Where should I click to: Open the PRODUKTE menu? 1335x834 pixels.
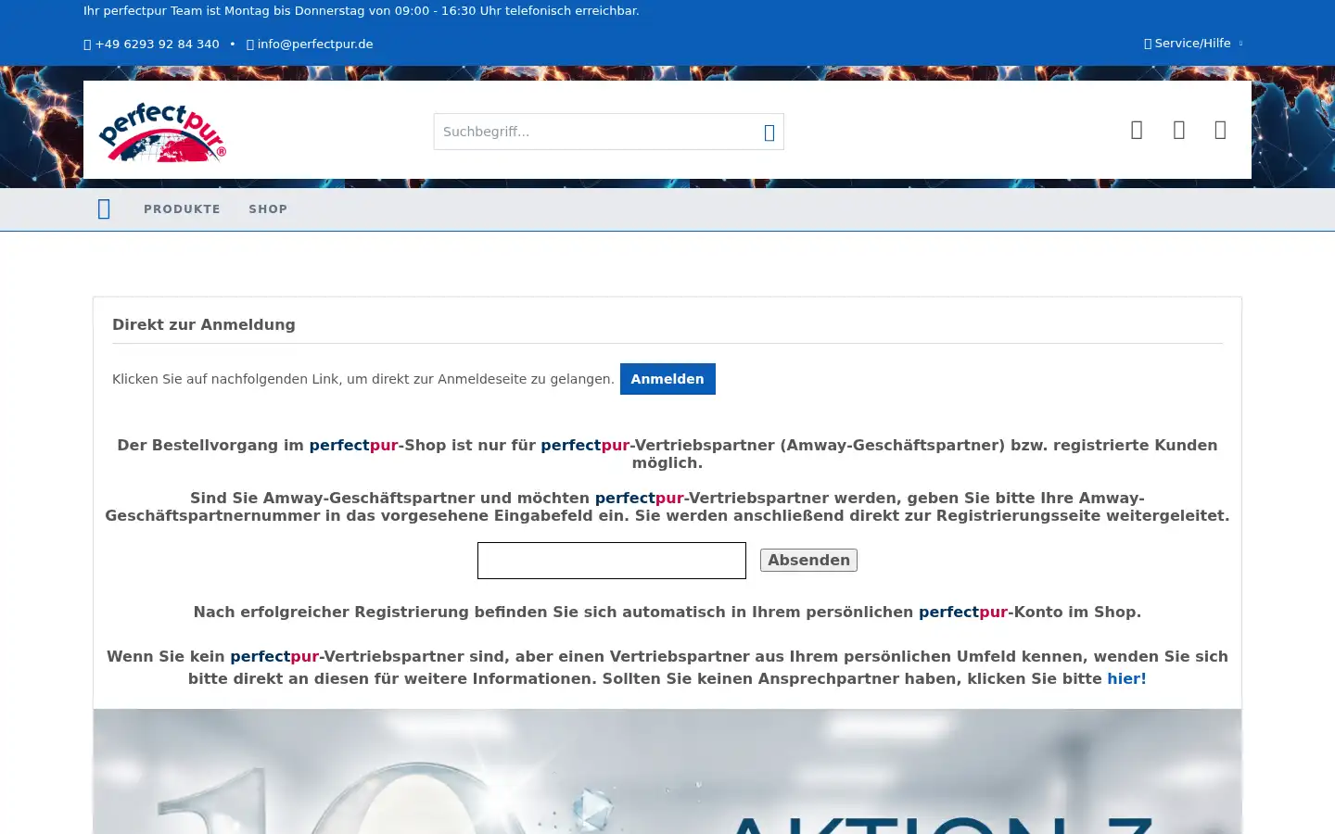point(182,209)
